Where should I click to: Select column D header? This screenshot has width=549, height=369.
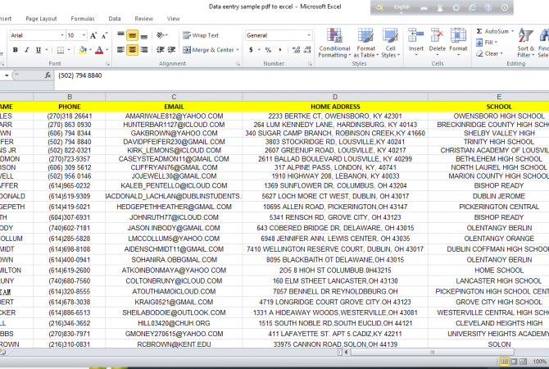(x=335, y=97)
